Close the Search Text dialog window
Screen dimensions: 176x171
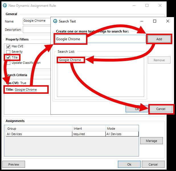pyautogui.click(x=167, y=21)
